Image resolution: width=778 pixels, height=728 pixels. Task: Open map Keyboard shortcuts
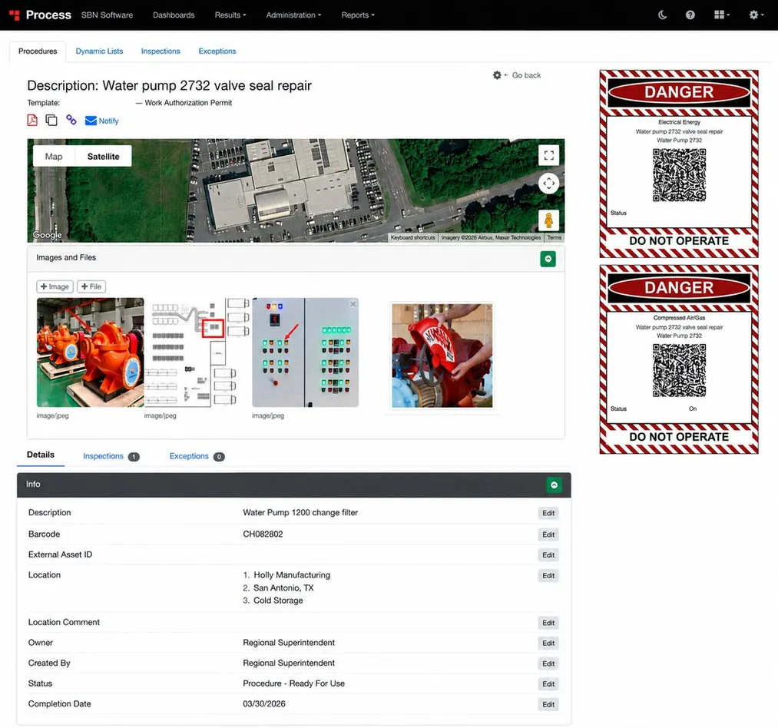coord(413,238)
